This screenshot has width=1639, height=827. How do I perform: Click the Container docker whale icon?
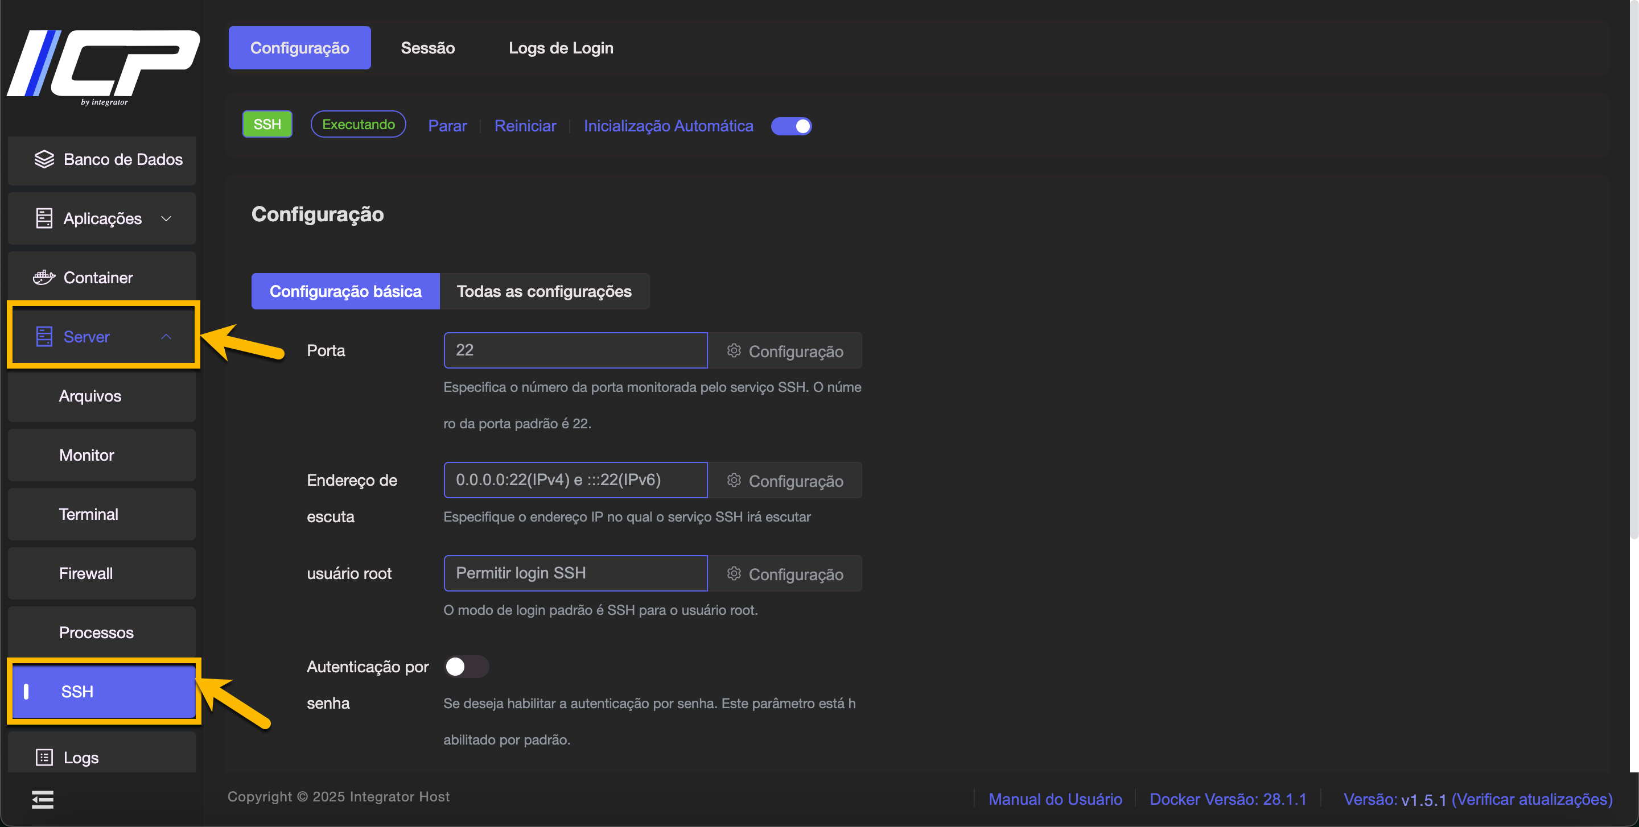click(44, 278)
